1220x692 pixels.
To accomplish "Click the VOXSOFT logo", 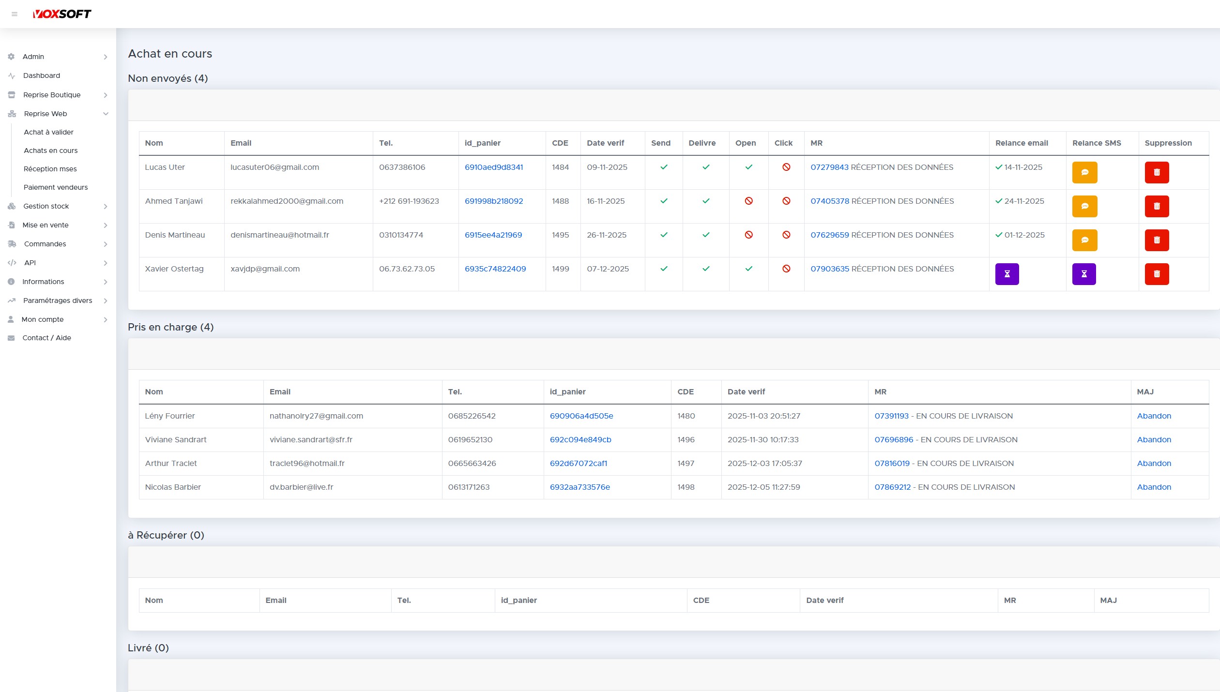I will [62, 14].
